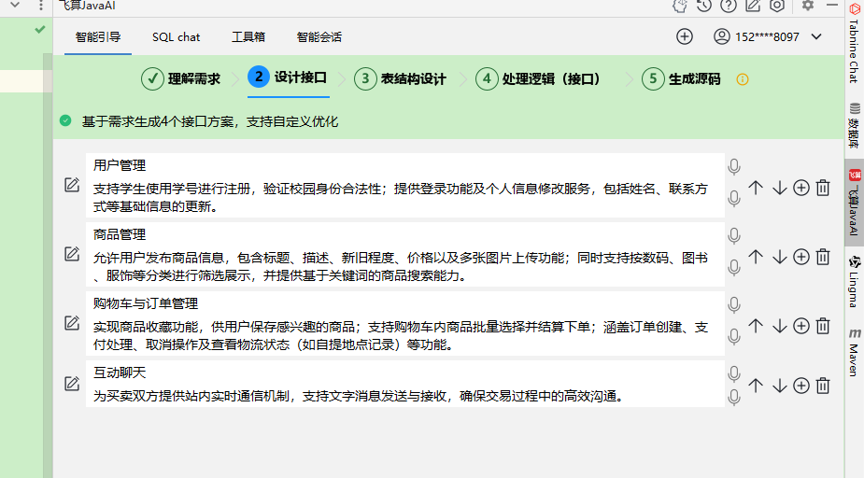Edit the 商品管理 entry
This screenshot has height=478, width=864.
(x=72, y=254)
